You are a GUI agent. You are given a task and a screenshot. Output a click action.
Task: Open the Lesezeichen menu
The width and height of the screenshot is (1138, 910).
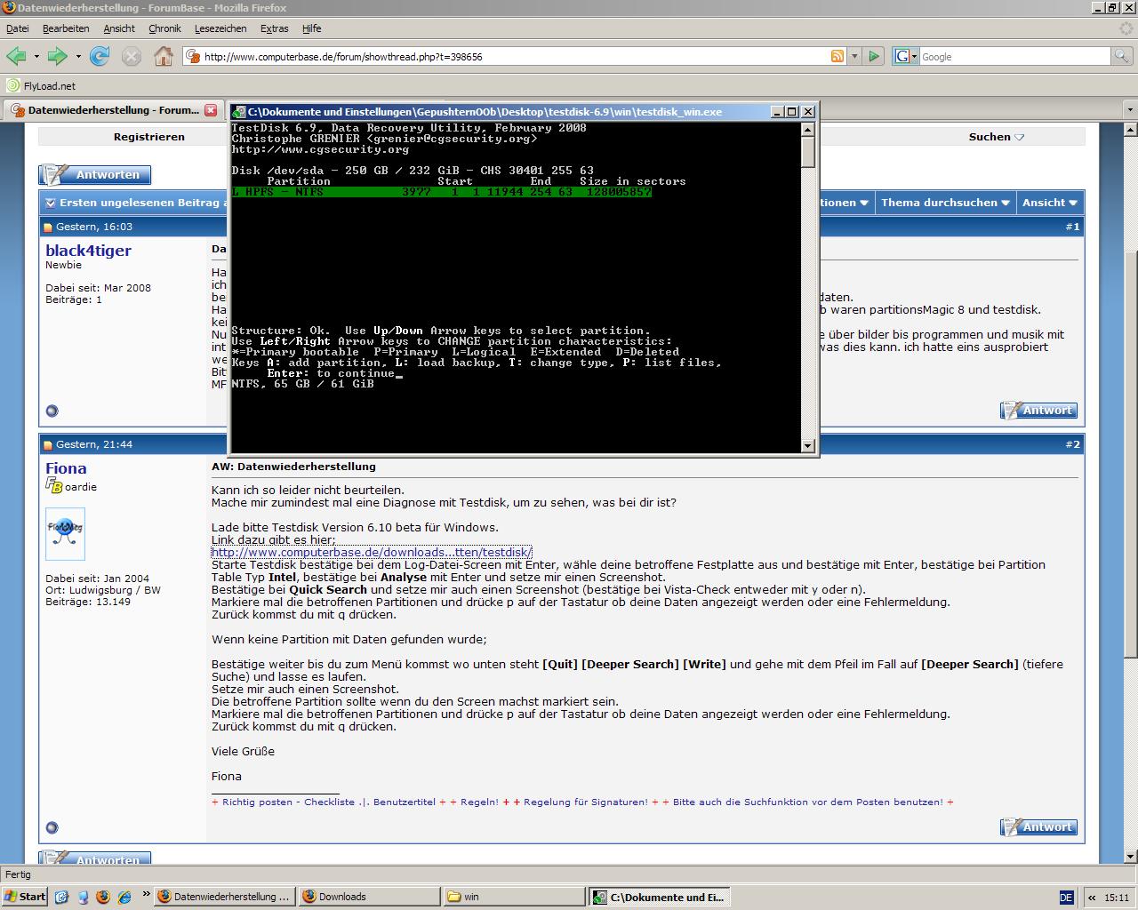(220, 28)
